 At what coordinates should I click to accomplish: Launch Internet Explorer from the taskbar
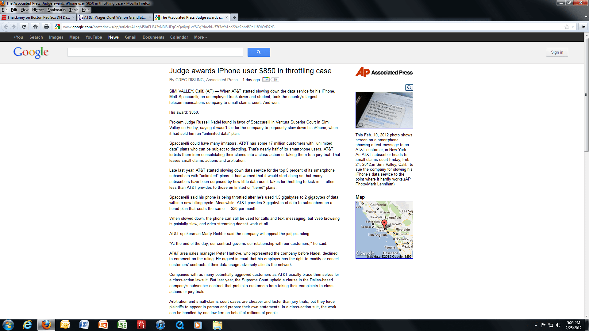tap(27, 325)
